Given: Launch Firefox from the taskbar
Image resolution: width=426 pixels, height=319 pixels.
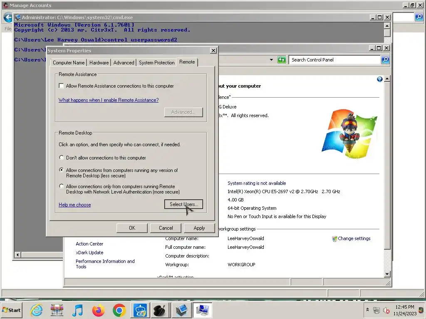Looking at the screenshot, I should (98, 310).
